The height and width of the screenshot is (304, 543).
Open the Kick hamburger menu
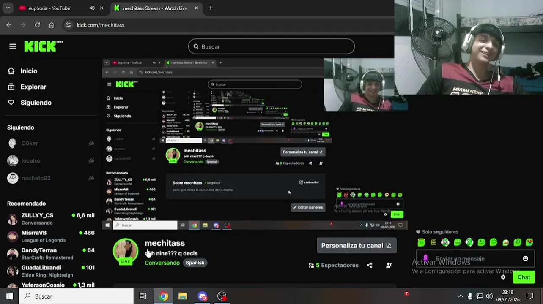point(13,46)
